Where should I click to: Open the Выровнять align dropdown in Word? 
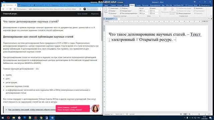coord(199,8)
